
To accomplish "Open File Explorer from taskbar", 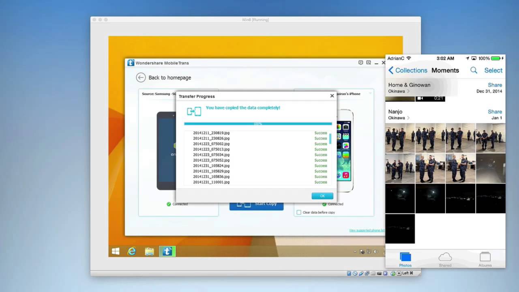I will (150, 252).
